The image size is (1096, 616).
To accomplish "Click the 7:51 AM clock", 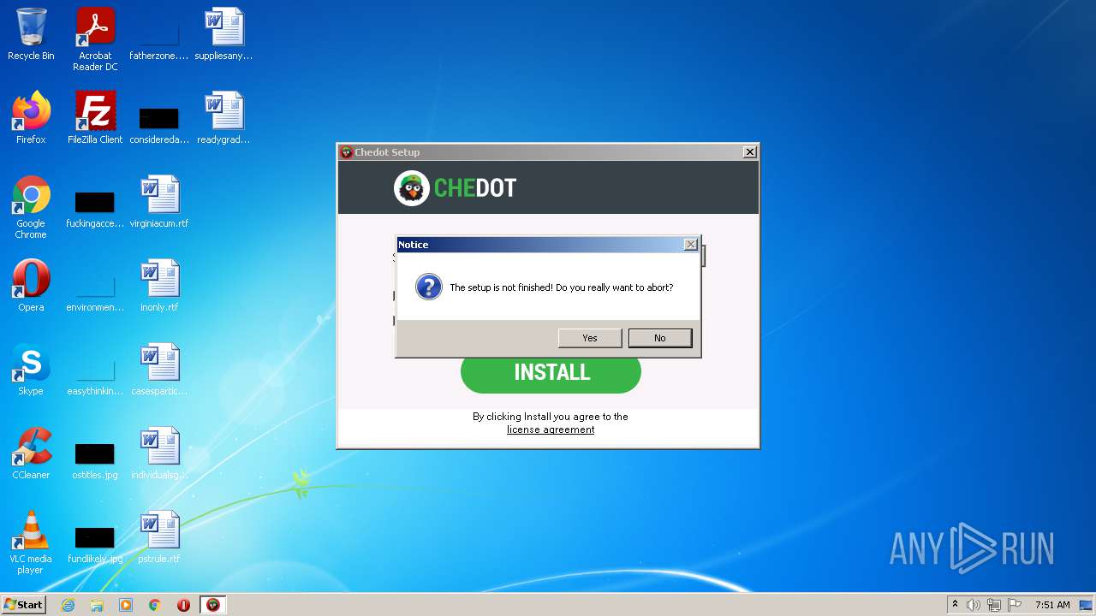I will [1052, 605].
